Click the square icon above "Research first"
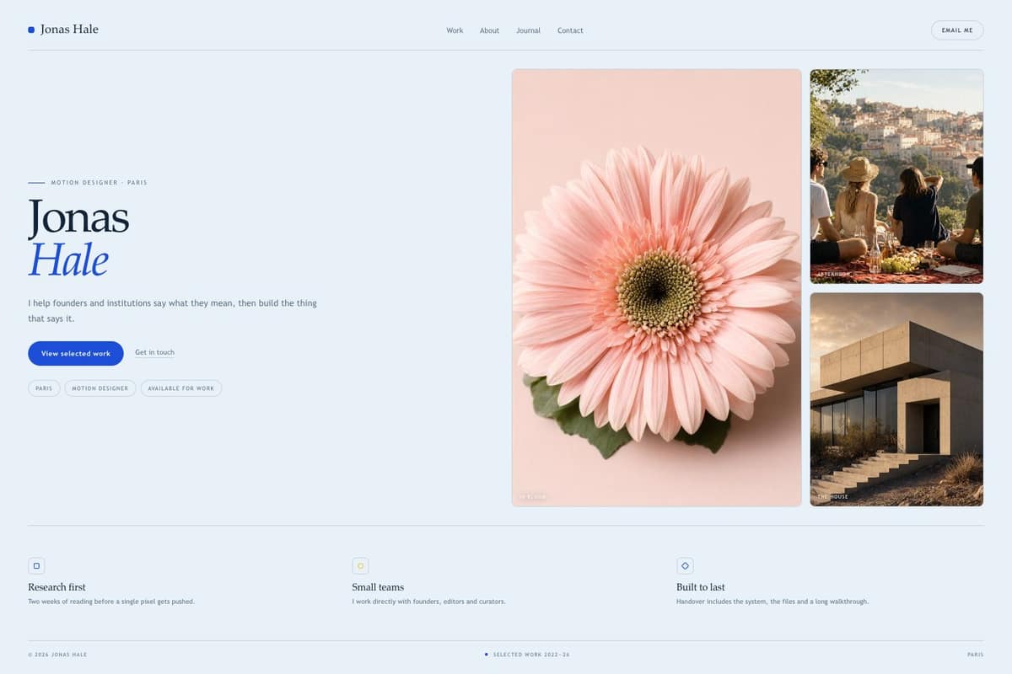The image size is (1012, 674). coord(36,566)
